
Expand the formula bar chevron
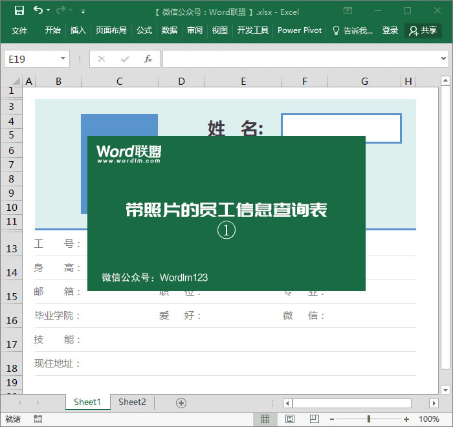click(443, 59)
